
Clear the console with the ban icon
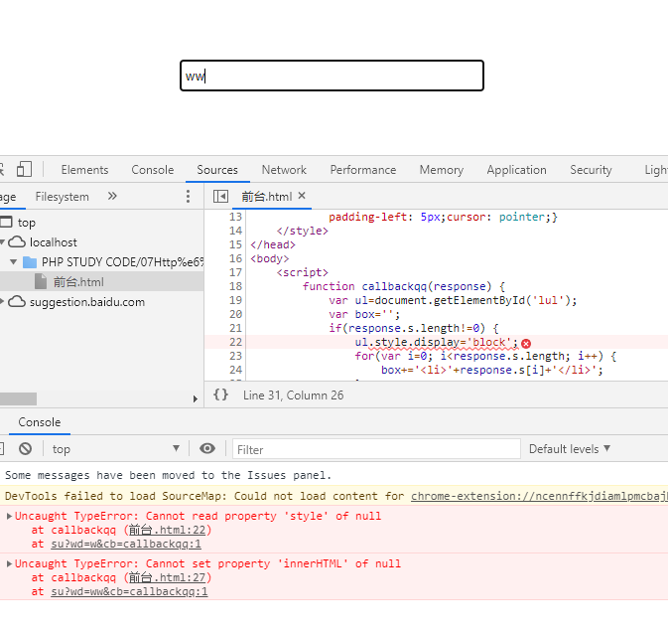25,449
